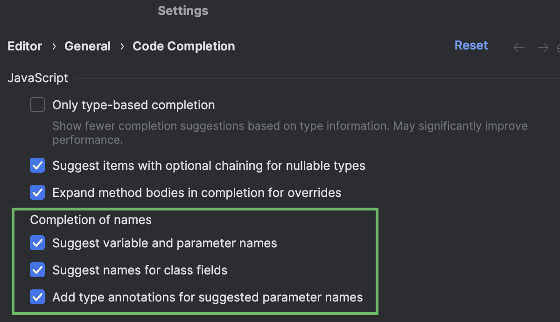
Task: Disable "Add type annotations for suggested parameter names"
Action: point(37,297)
